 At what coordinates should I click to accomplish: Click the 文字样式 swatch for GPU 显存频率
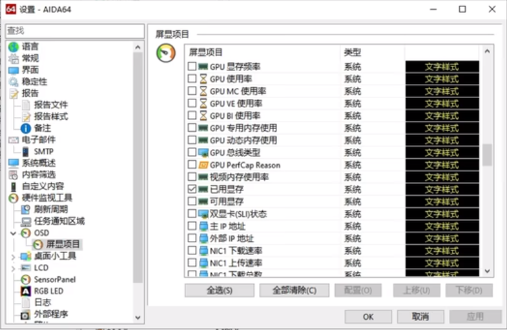tap(442, 67)
